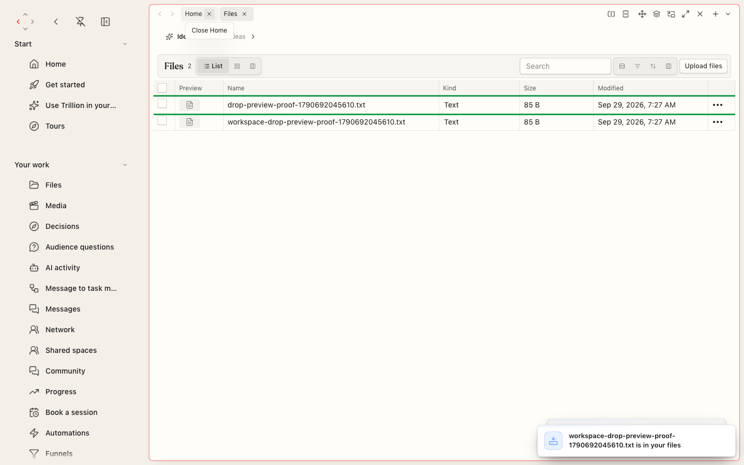Image resolution: width=744 pixels, height=465 pixels.
Task: Select the List view toggle
Action: click(213, 66)
